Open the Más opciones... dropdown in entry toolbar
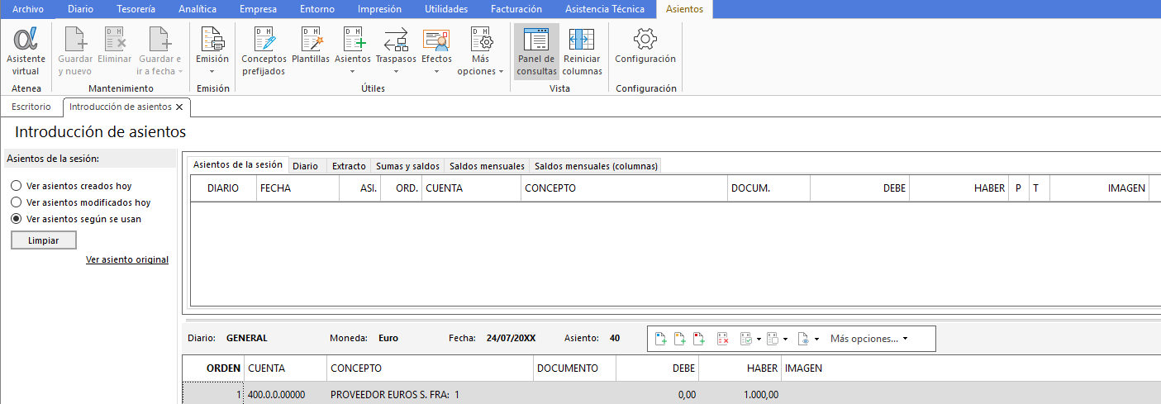This screenshot has width=1161, height=404. click(868, 339)
